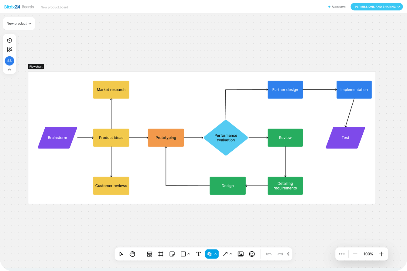
Task: Activate the hand pan tool
Action: pos(132,254)
